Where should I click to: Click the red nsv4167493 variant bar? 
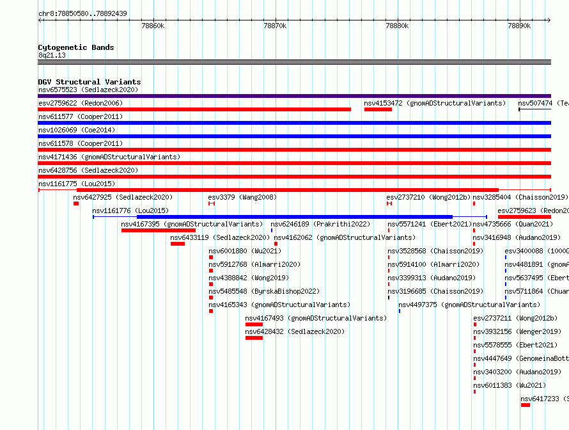[254, 324]
